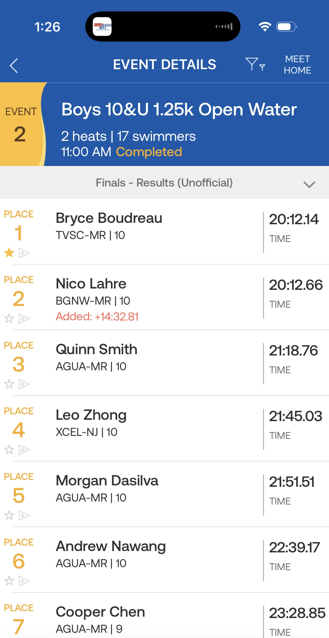
Task: Open the filter funnel icon
Action: point(255,65)
